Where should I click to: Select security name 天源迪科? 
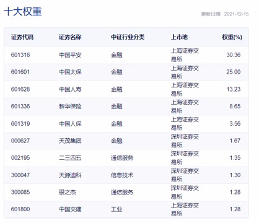tap(70, 175)
